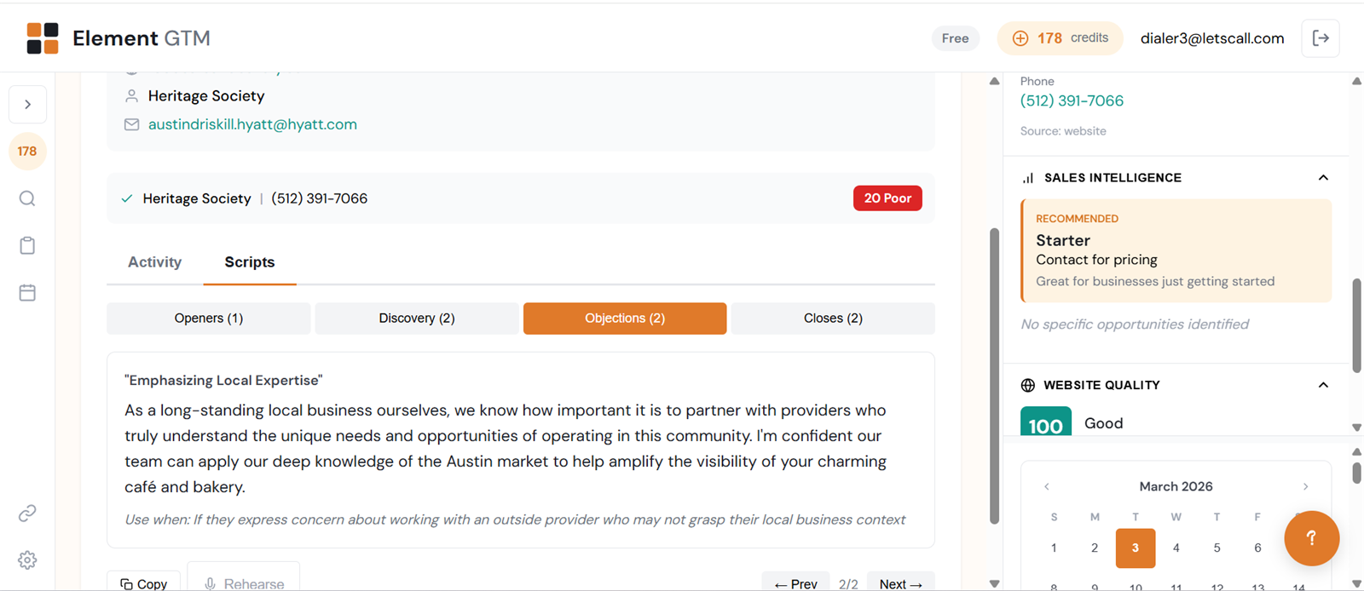
Task: Collapse the Website Quality section
Action: [x=1323, y=385]
